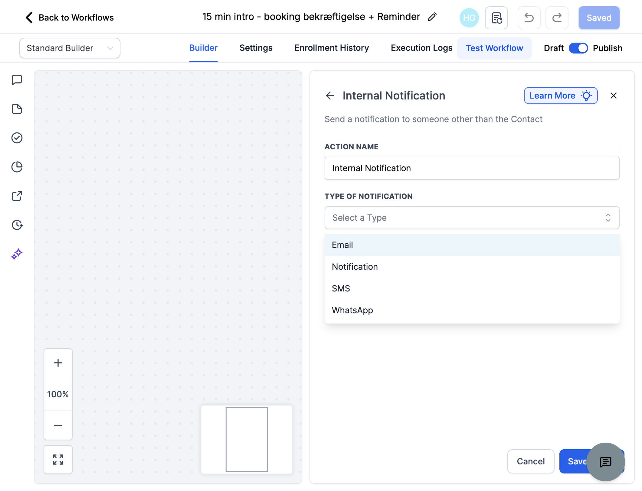Toggle the Draft/Publish switch
This screenshot has width=642, height=491.
(578, 48)
